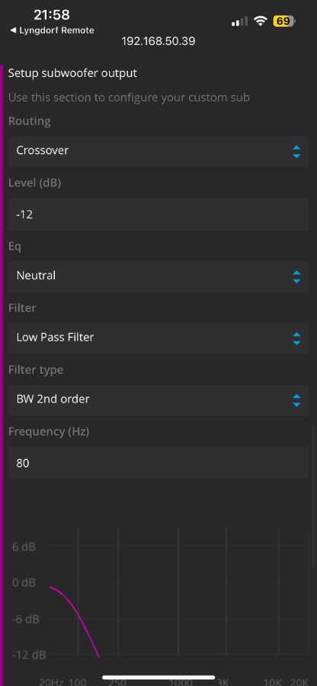
Task: Tap the Setup subwoofer output heading
Action: coord(72,73)
